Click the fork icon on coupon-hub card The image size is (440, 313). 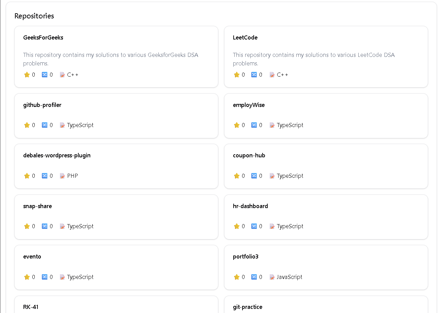coord(254,176)
